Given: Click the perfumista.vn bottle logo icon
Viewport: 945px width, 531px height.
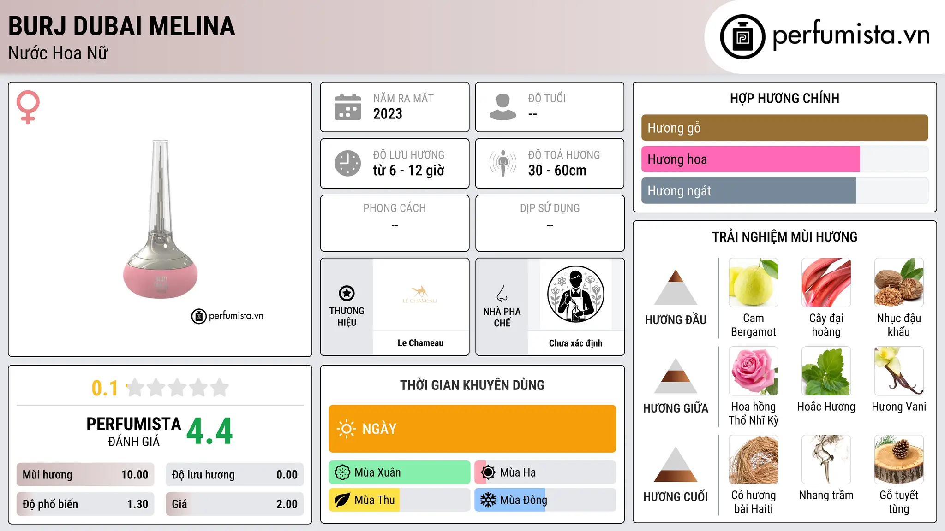Looking at the screenshot, I should [742, 37].
